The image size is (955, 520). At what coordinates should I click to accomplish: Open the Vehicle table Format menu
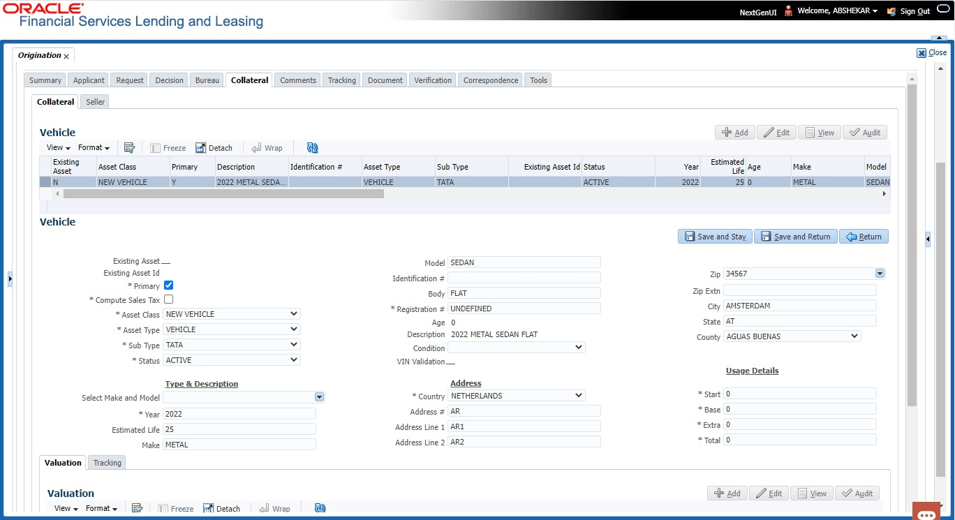coord(94,148)
